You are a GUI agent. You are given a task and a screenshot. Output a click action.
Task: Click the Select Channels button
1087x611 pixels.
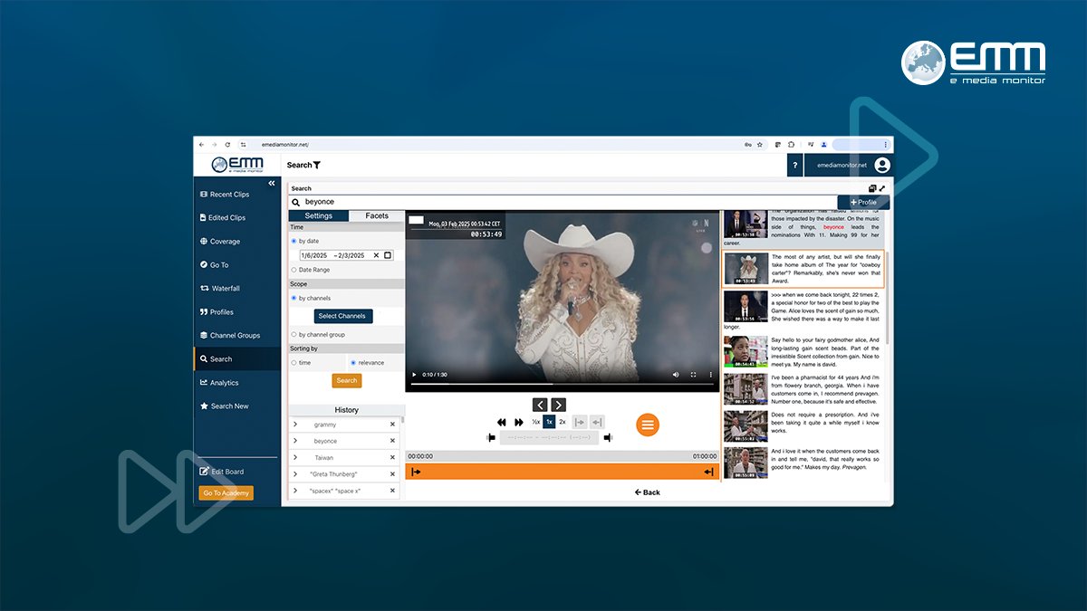pyautogui.click(x=343, y=316)
